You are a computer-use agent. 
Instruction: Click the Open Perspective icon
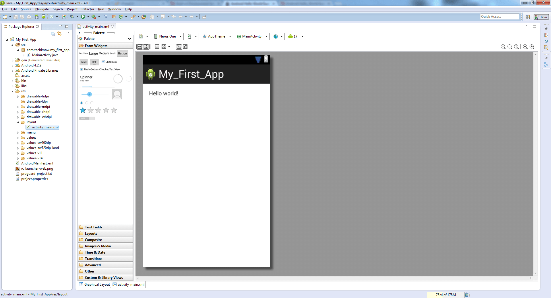point(528,17)
